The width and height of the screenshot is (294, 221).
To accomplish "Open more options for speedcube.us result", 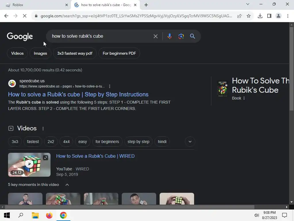I will coord(110,86).
